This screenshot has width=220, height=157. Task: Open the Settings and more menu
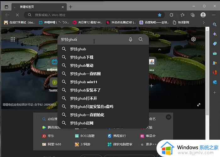coord(213,15)
